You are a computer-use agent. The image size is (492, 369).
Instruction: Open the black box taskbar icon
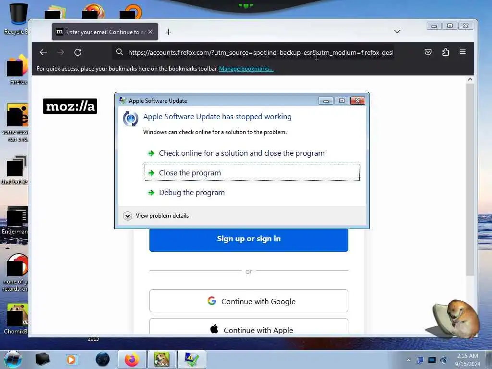[x=43, y=359]
